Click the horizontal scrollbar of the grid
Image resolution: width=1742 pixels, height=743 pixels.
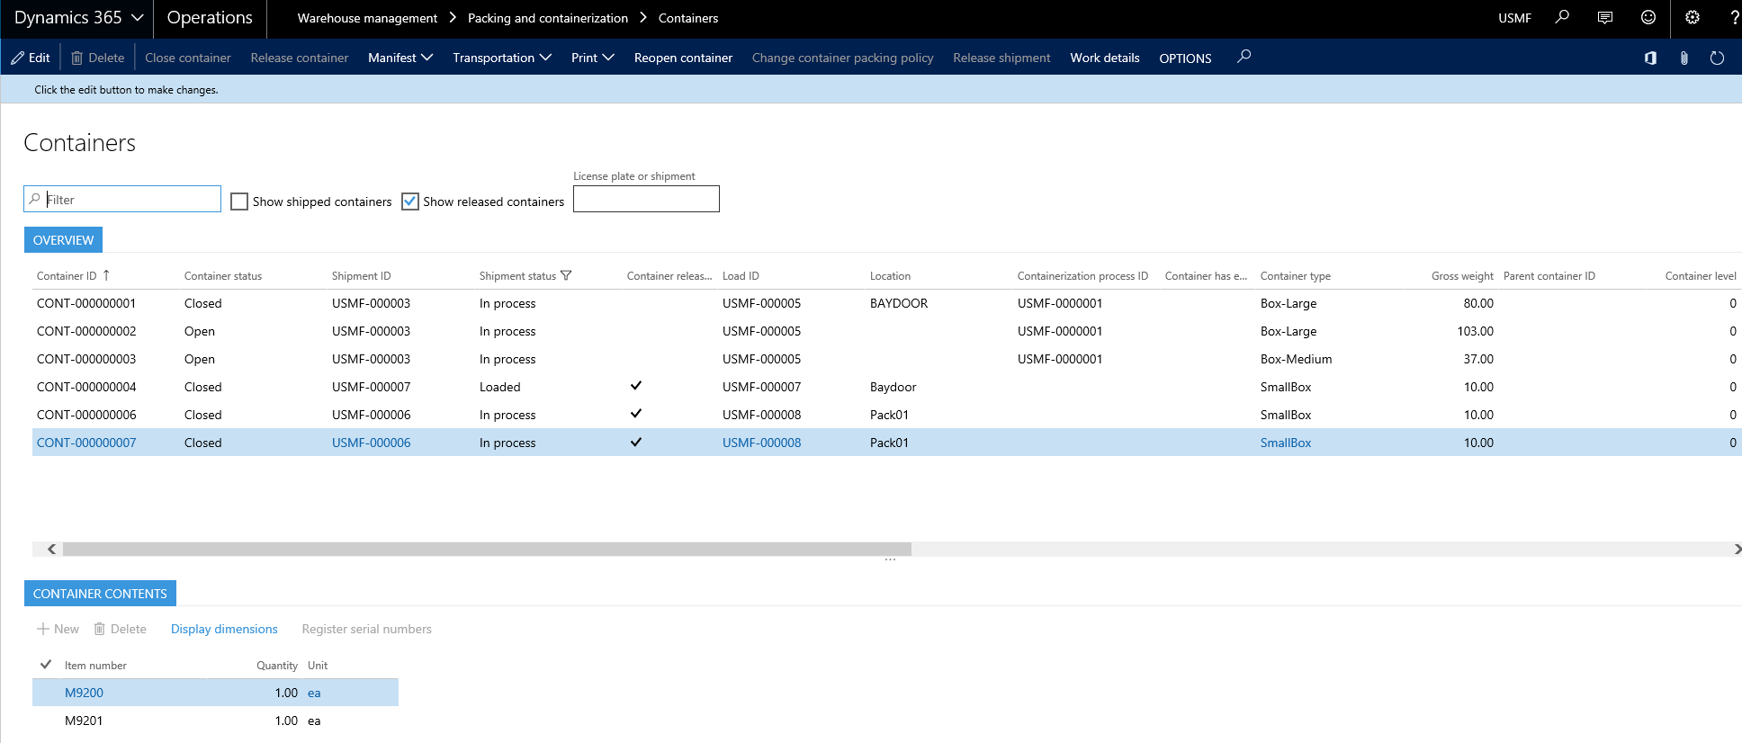[486, 549]
